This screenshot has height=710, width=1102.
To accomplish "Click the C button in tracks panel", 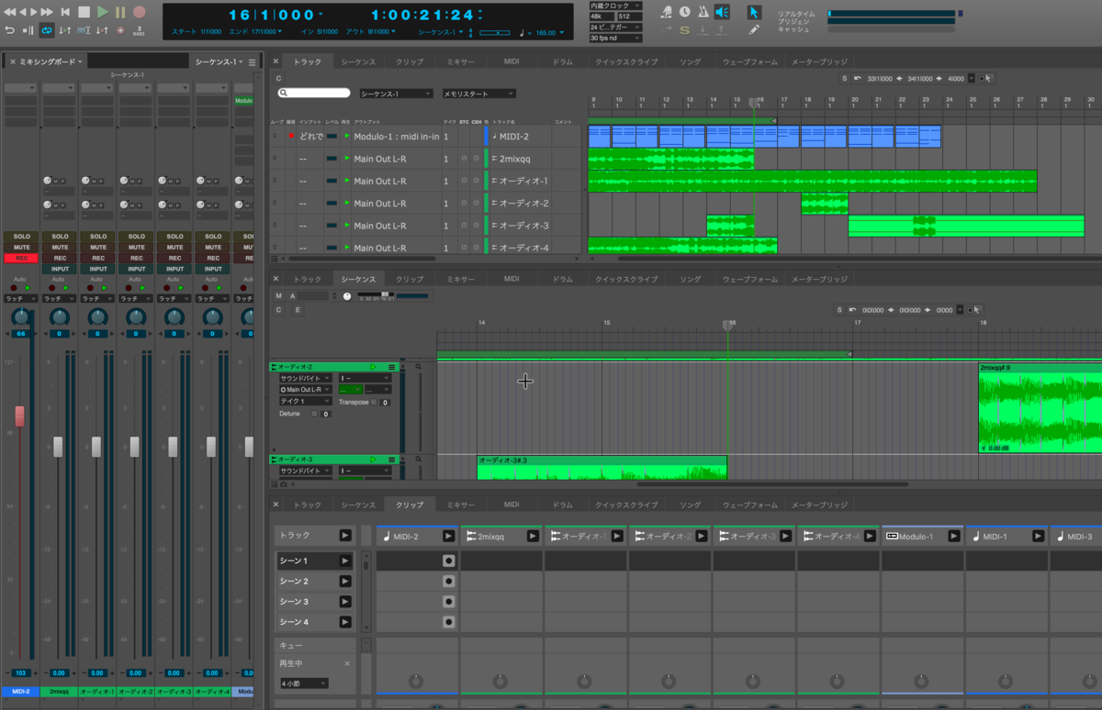I will [x=278, y=78].
